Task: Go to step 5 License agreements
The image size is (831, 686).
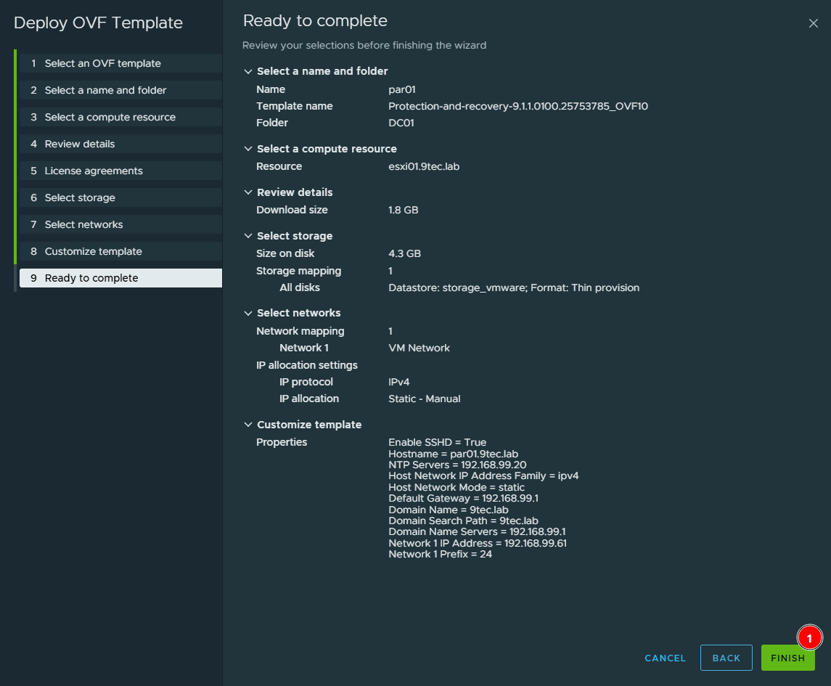Action: tap(120, 171)
